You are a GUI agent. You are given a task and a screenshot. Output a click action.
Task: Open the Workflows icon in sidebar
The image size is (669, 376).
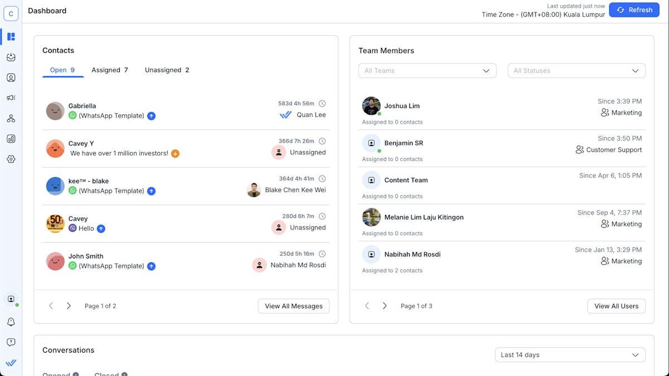coord(11,119)
